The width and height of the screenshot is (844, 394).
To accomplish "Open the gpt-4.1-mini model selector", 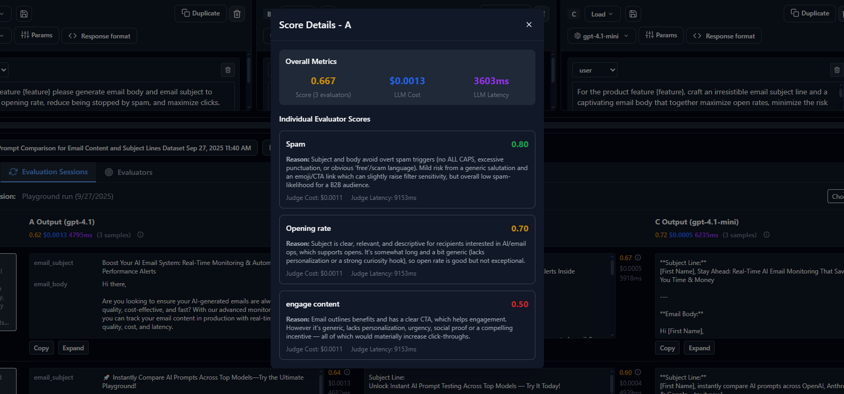I will (x=601, y=36).
